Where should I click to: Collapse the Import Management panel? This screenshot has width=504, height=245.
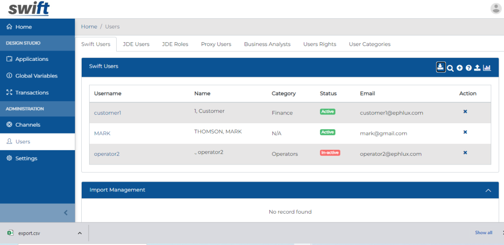488,191
